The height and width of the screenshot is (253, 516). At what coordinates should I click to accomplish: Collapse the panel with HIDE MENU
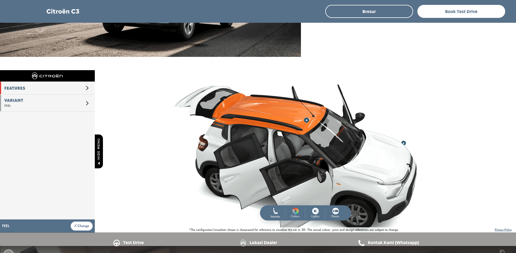point(99,151)
